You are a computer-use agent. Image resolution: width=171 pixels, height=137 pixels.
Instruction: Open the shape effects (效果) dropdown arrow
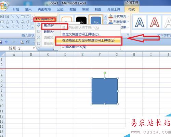[128, 27]
